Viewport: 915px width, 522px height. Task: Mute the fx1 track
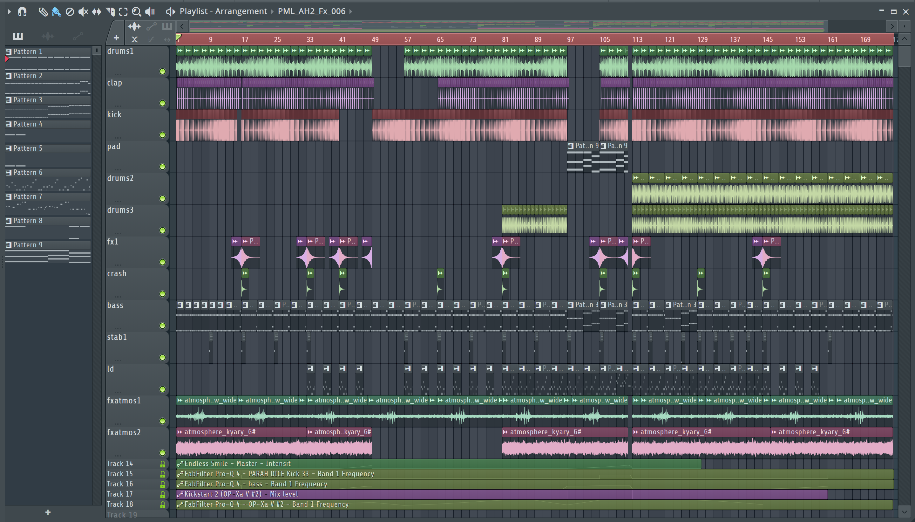click(x=162, y=262)
